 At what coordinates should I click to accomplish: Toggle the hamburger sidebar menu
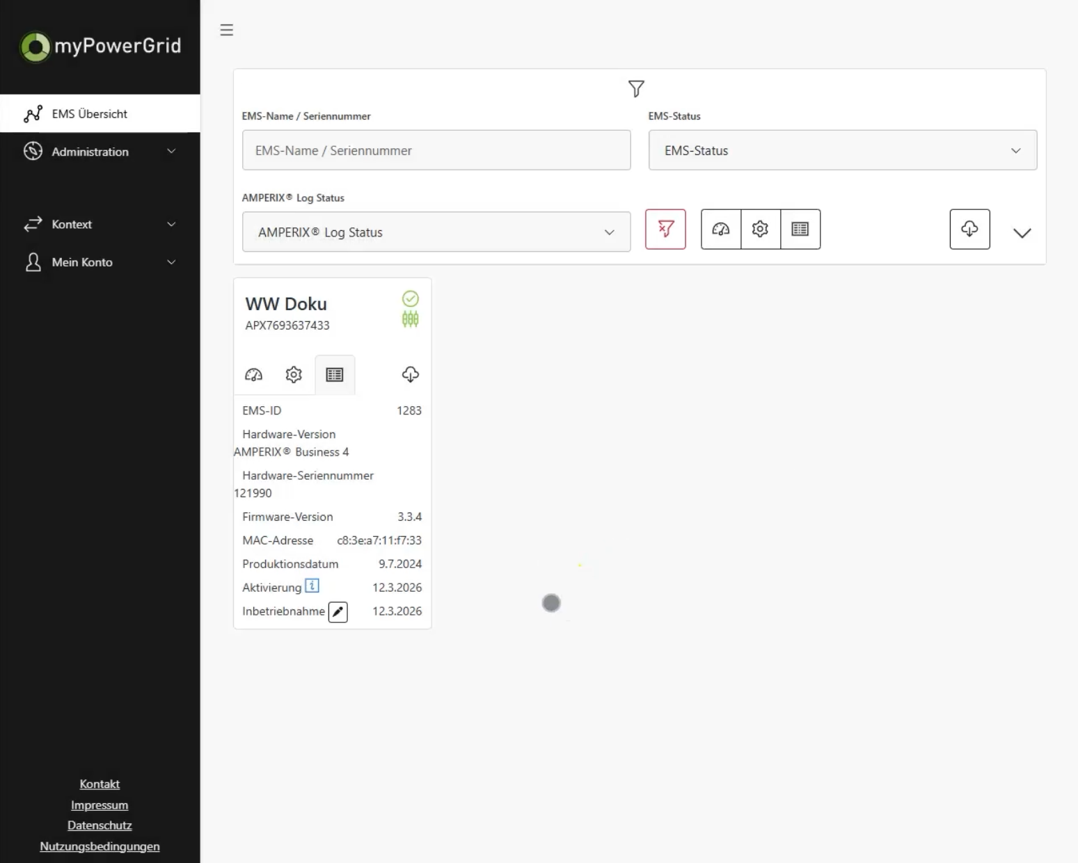coord(226,30)
